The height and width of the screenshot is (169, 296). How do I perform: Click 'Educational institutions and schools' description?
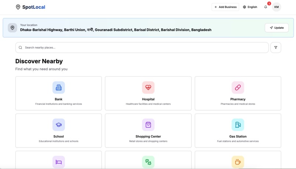coord(58,141)
